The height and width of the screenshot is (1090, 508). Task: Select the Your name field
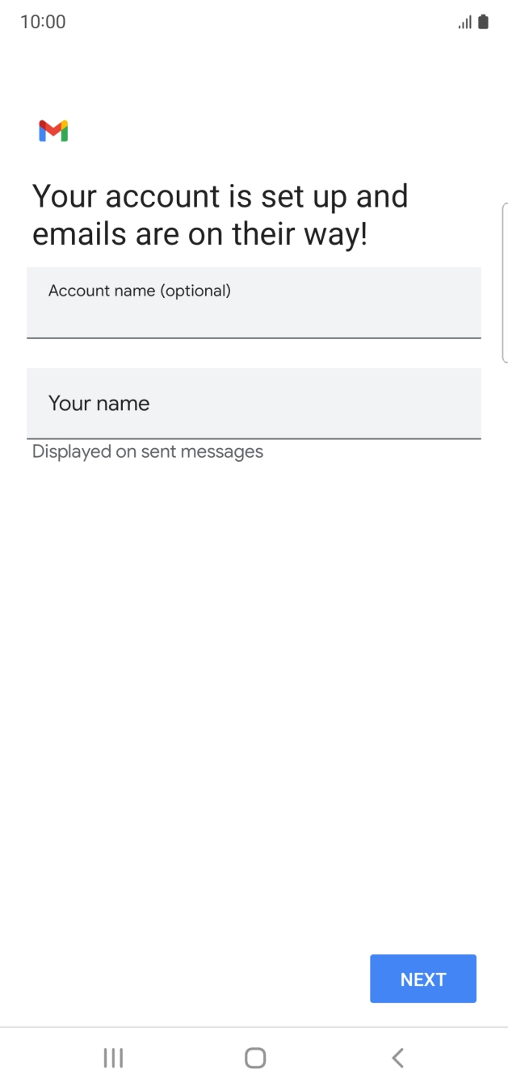[x=254, y=403]
